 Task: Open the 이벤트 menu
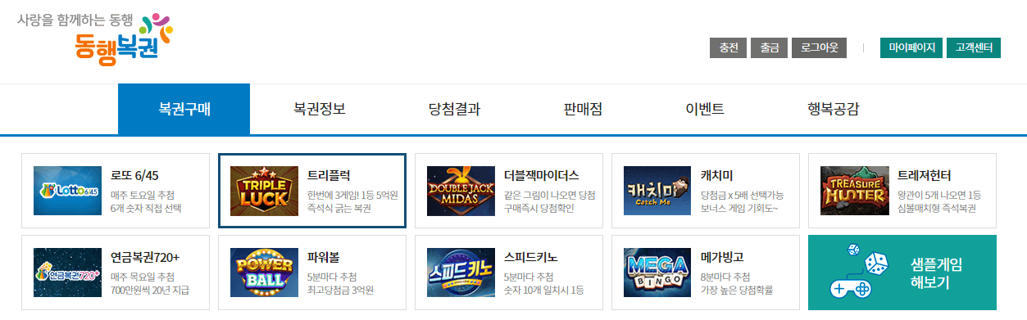pos(704,109)
